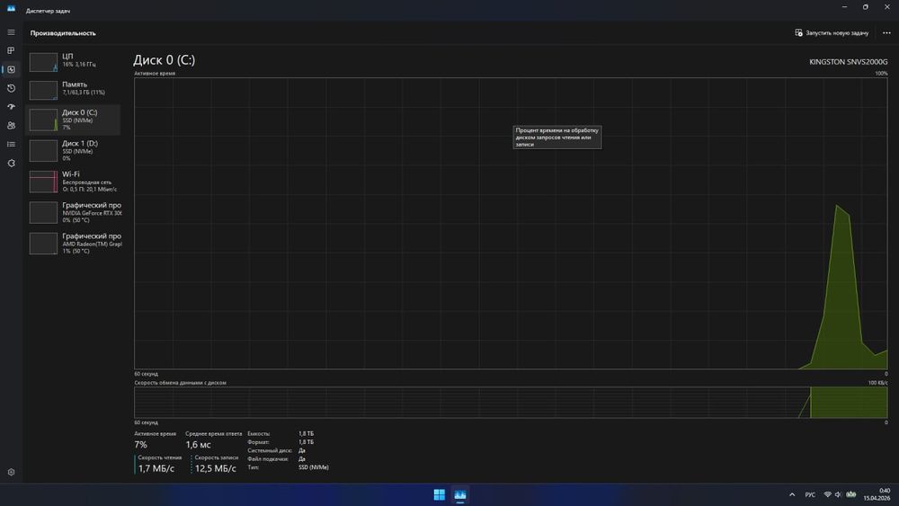Open the Wi-Fi tray icon

pyautogui.click(x=827, y=494)
